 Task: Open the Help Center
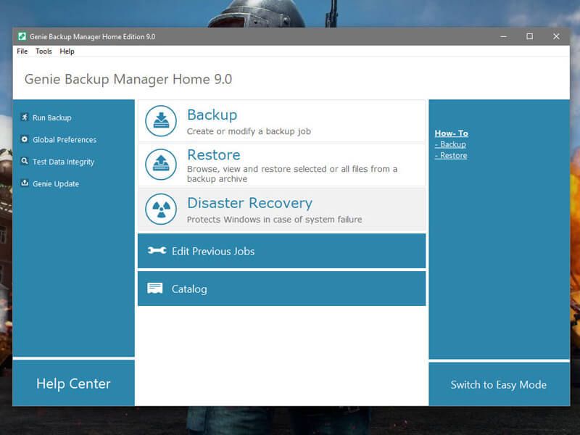click(73, 384)
